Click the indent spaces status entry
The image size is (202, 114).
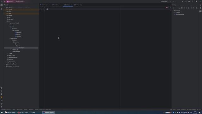[183, 110]
